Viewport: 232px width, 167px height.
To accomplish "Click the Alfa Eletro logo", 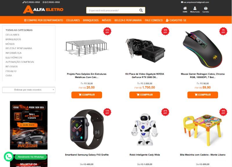I will tap(43, 10).
